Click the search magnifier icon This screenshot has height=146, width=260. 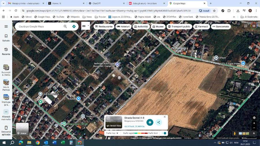pyautogui.click(x=65, y=26)
